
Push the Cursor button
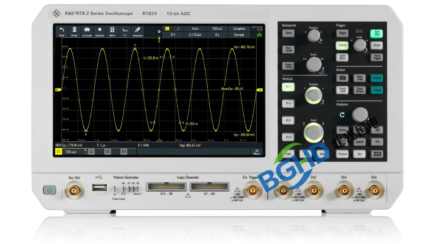[x=343, y=130]
